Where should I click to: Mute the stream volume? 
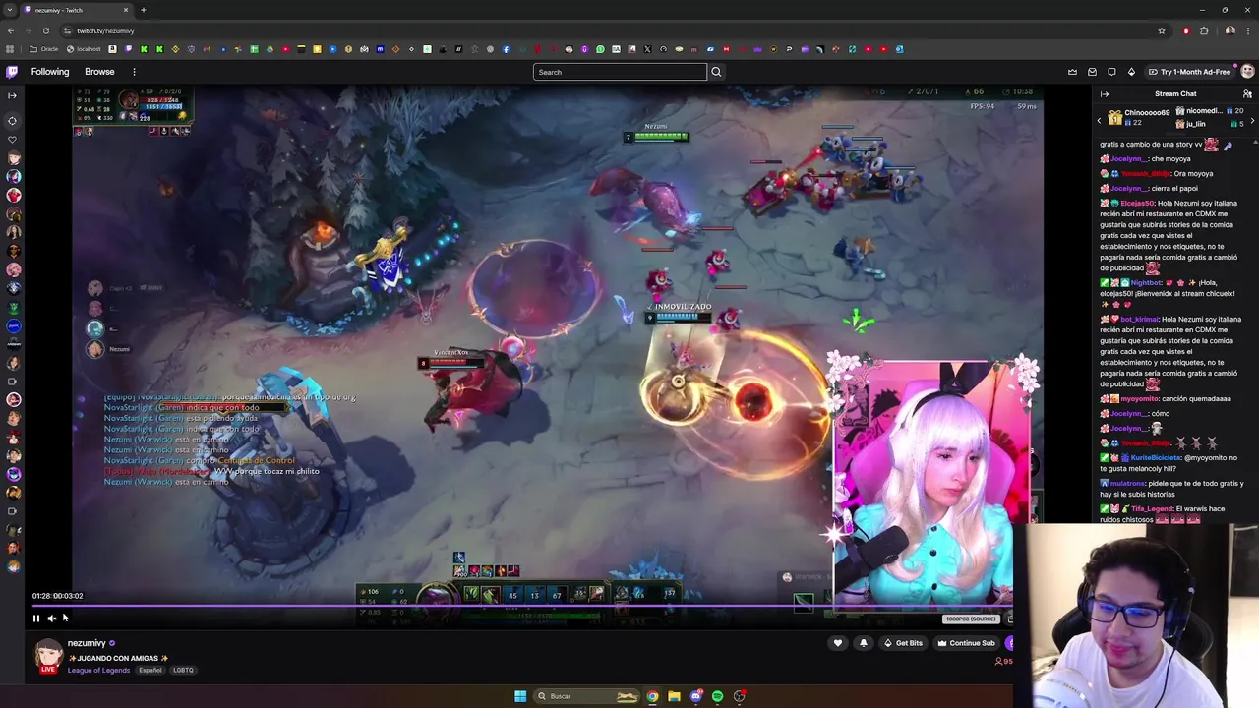51,619
